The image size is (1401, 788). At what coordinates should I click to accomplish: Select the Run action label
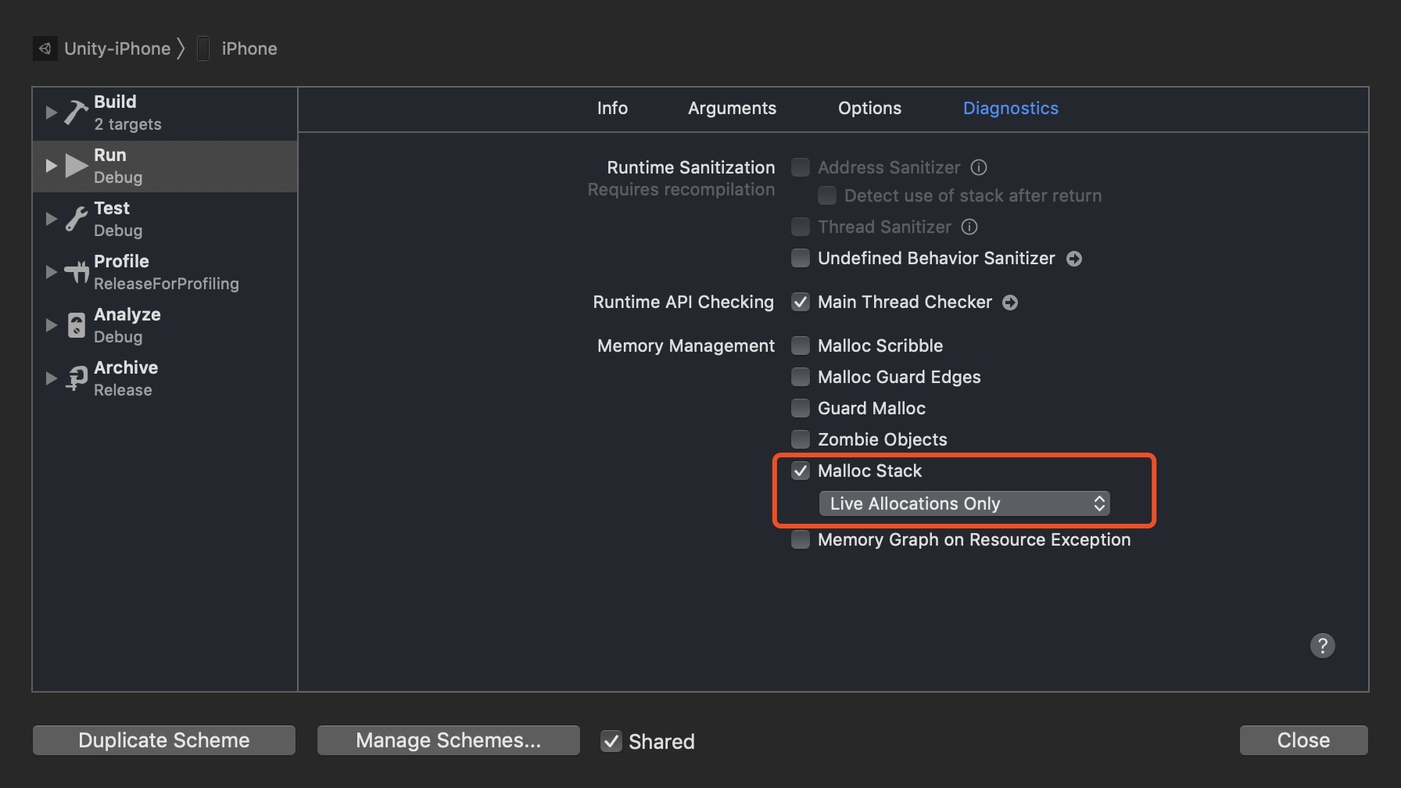(x=110, y=155)
